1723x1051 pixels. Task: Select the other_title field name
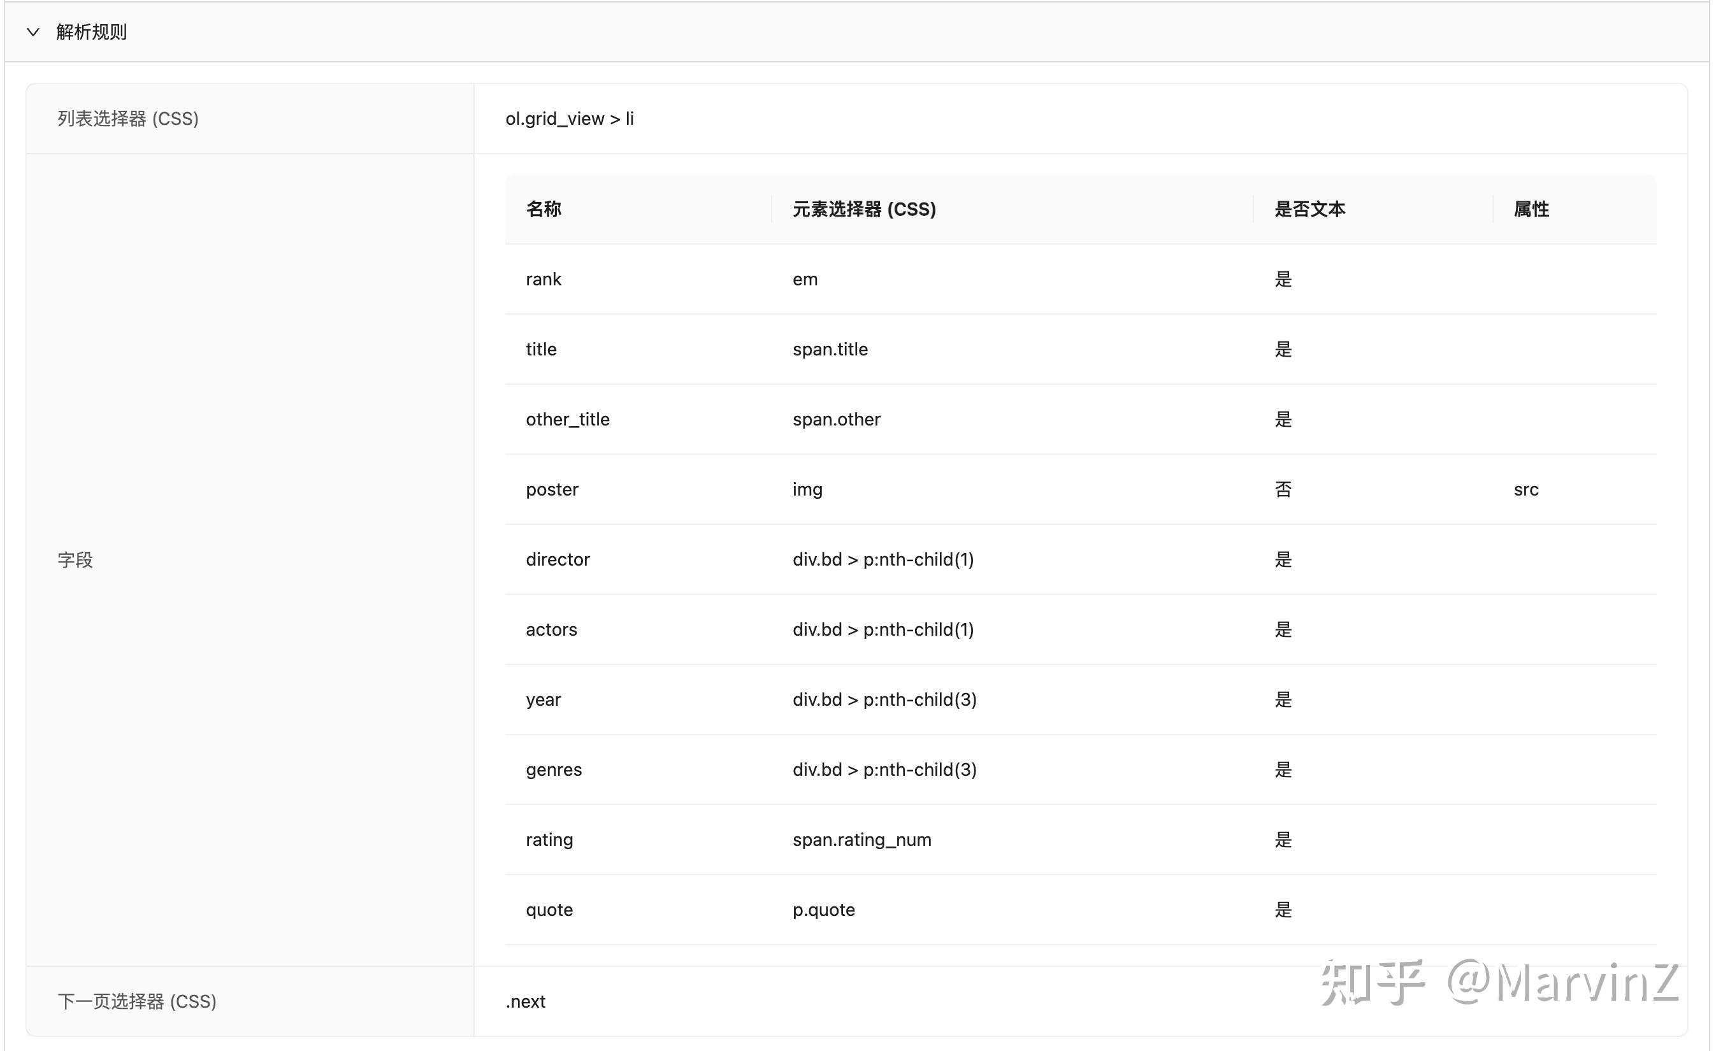(568, 418)
